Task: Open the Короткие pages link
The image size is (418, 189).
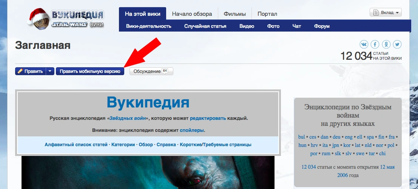Action: click(190, 145)
